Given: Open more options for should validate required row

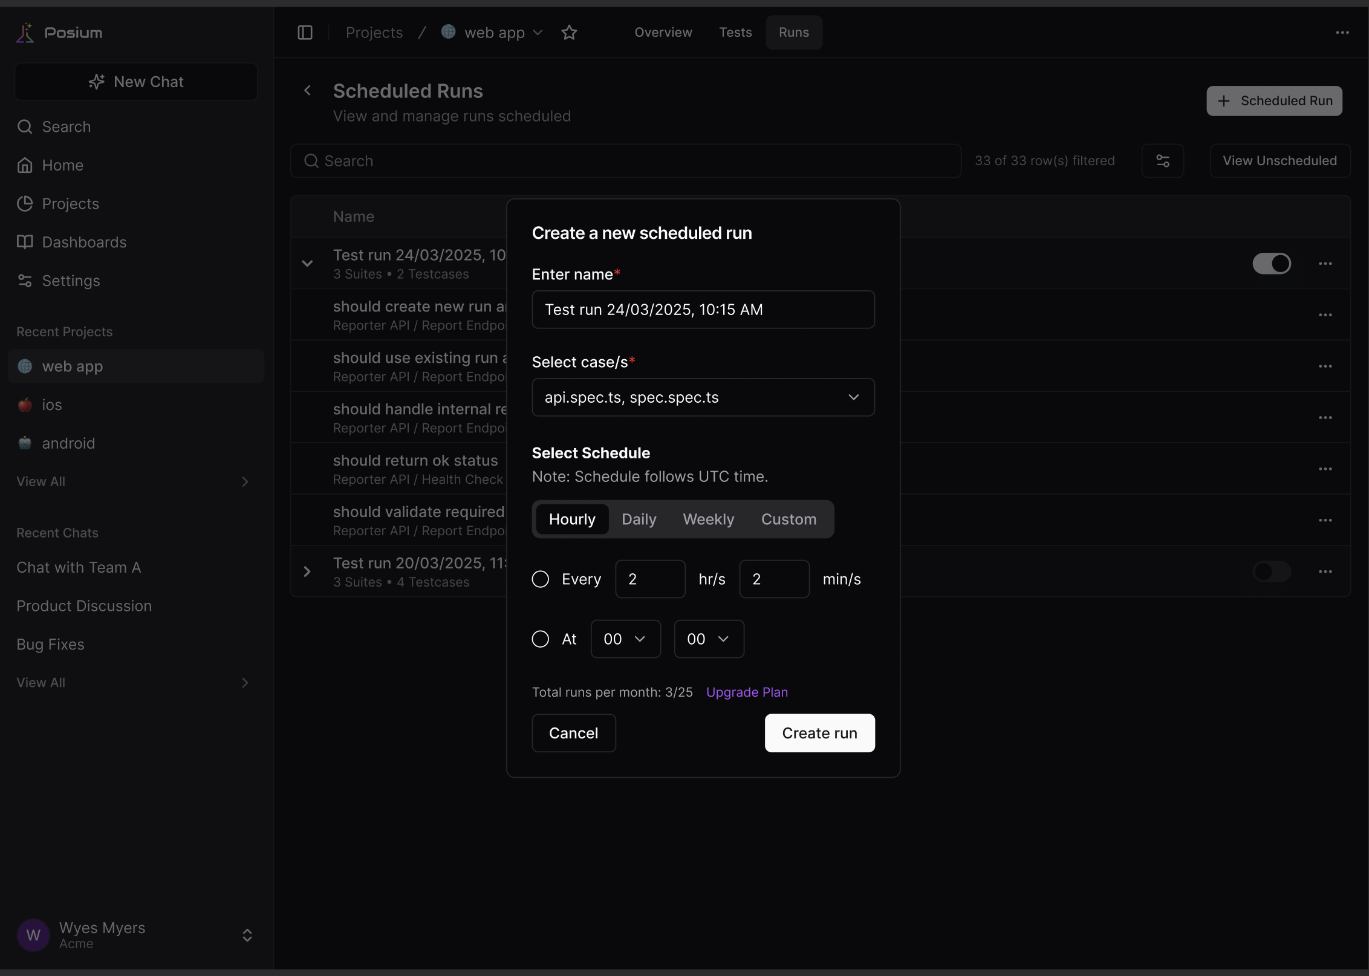Looking at the screenshot, I should (x=1325, y=520).
